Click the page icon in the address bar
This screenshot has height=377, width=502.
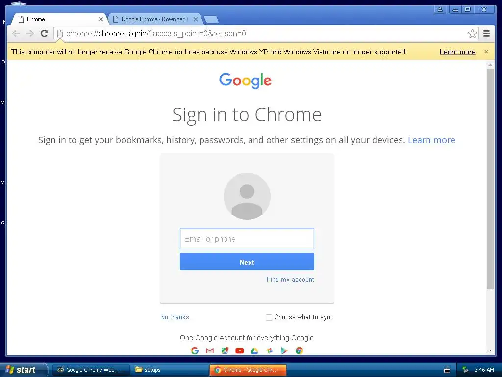point(60,34)
